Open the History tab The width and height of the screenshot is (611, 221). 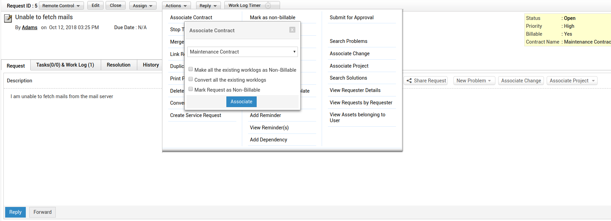point(151,65)
